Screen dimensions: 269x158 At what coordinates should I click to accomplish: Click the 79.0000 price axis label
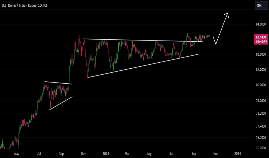point(261,101)
